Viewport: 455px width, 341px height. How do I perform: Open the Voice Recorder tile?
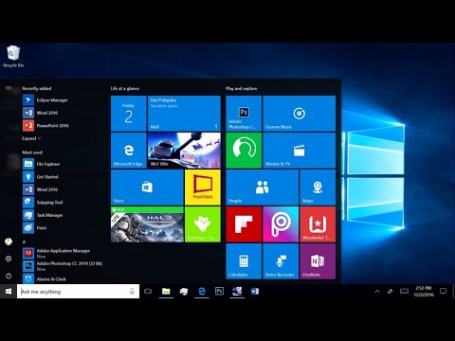(x=281, y=261)
